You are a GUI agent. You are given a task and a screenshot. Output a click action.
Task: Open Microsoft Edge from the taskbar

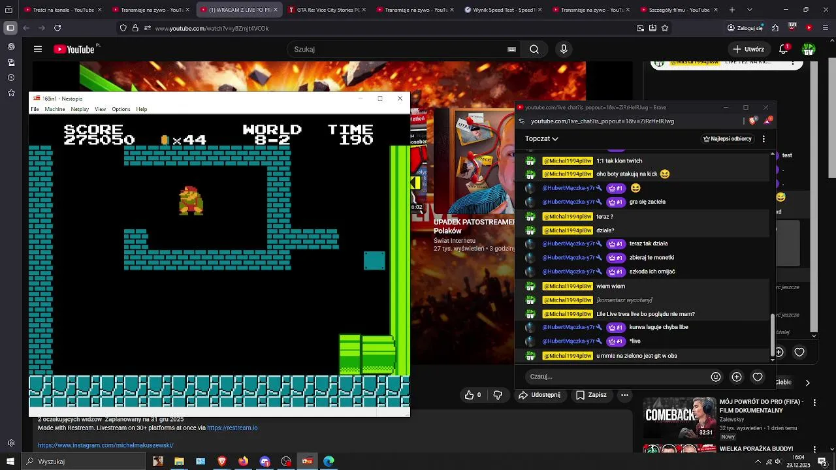329,462
